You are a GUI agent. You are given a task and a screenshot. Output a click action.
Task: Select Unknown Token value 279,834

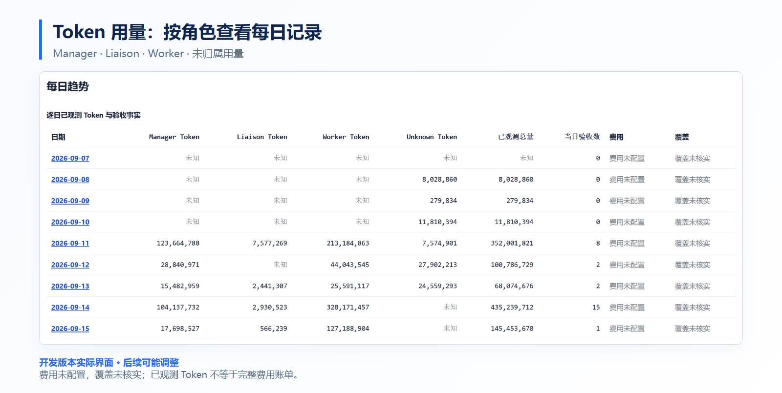click(x=444, y=201)
